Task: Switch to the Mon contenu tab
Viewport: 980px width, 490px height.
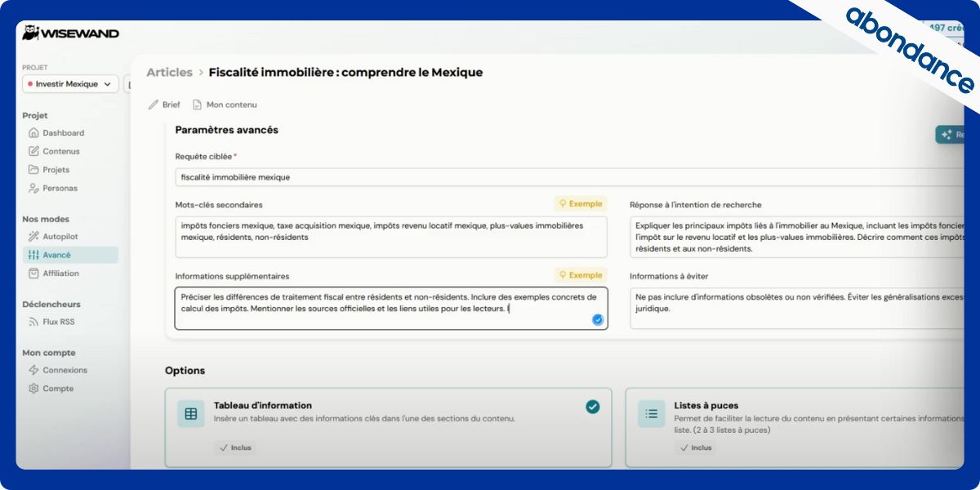Action: [x=225, y=105]
